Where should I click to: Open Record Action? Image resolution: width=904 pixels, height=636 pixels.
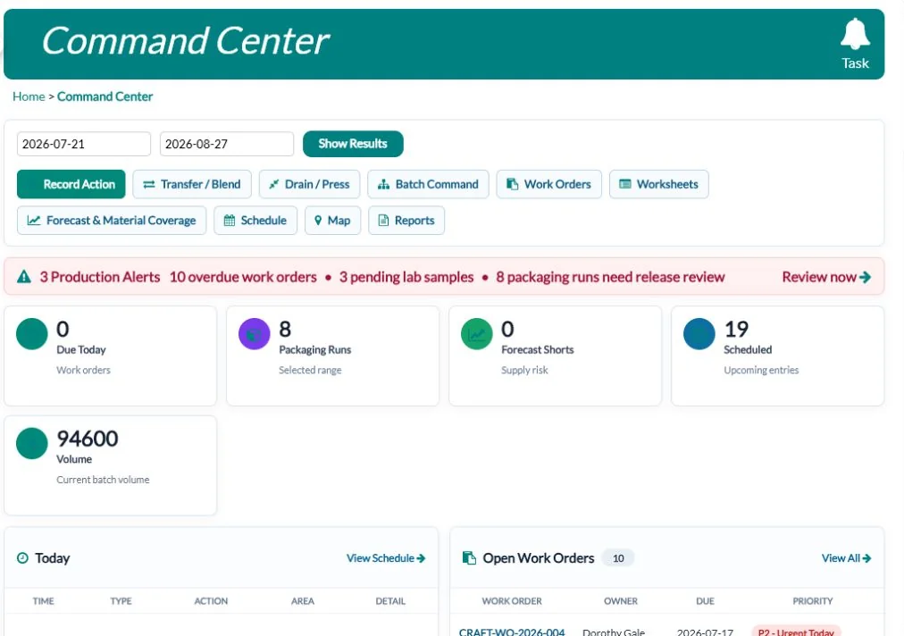[71, 184]
